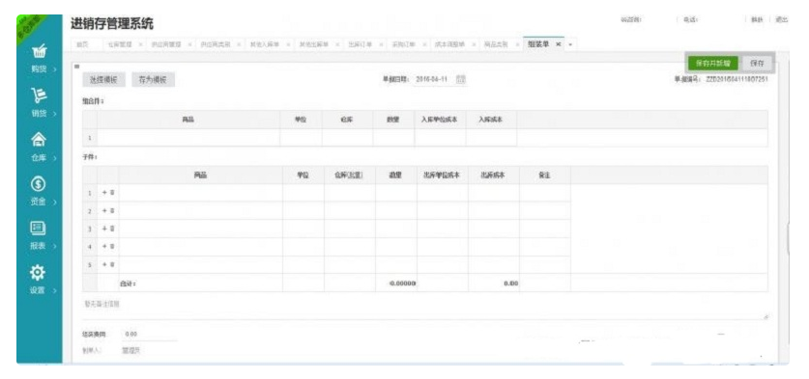Click the 仓库(批量) column header in 子件
This screenshot has width=809, height=379.
350,176
